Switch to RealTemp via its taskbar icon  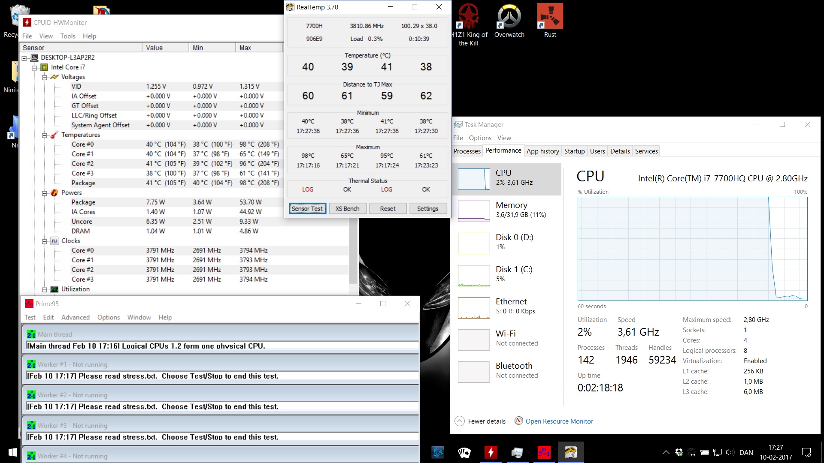click(571, 452)
